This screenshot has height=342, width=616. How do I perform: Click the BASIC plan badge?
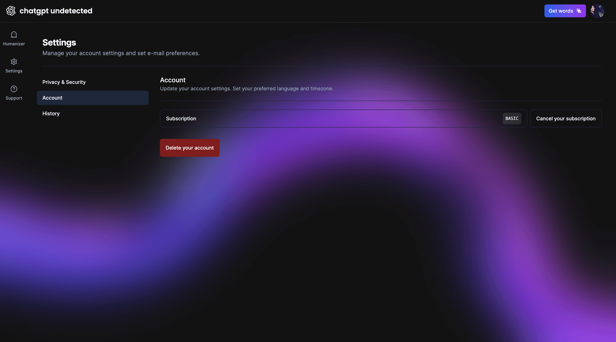coord(512,118)
